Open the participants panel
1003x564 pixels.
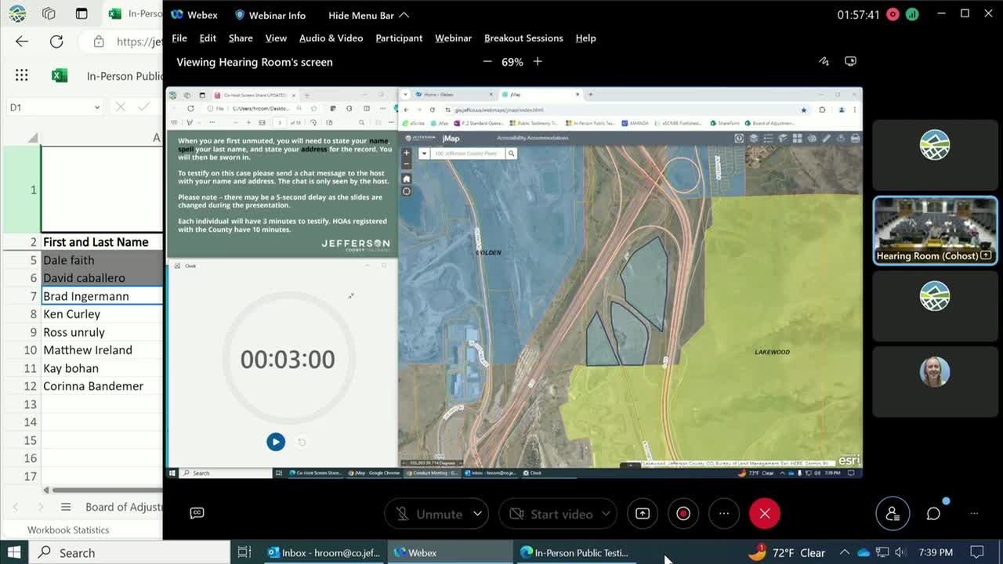click(x=893, y=514)
